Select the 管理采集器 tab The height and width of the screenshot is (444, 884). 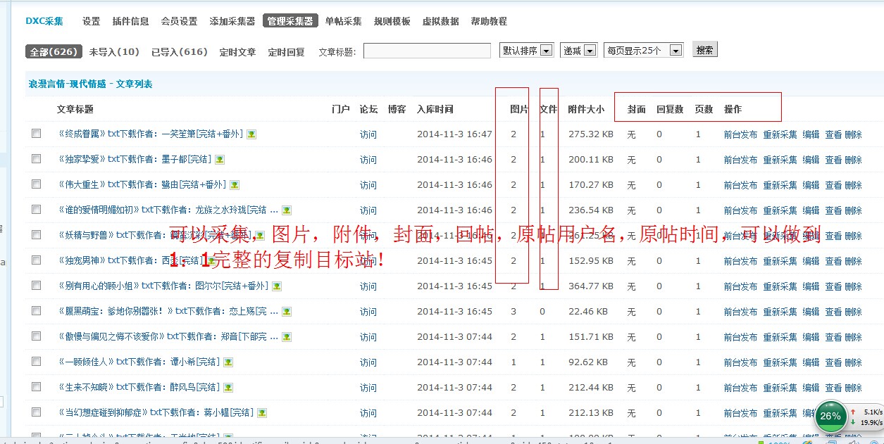click(x=290, y=21)
